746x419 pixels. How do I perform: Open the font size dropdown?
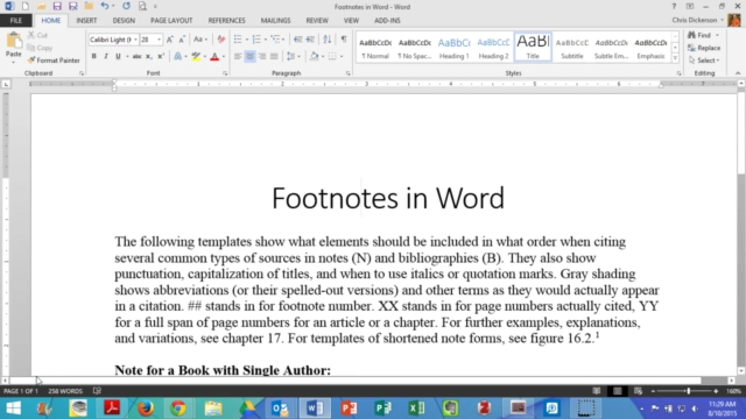[x=159, y=40]
